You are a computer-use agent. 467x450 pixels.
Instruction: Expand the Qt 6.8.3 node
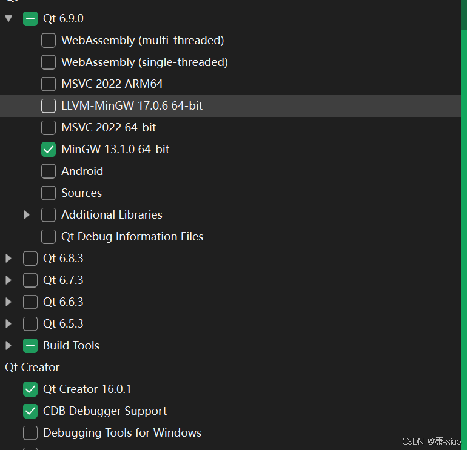point(8,259)
